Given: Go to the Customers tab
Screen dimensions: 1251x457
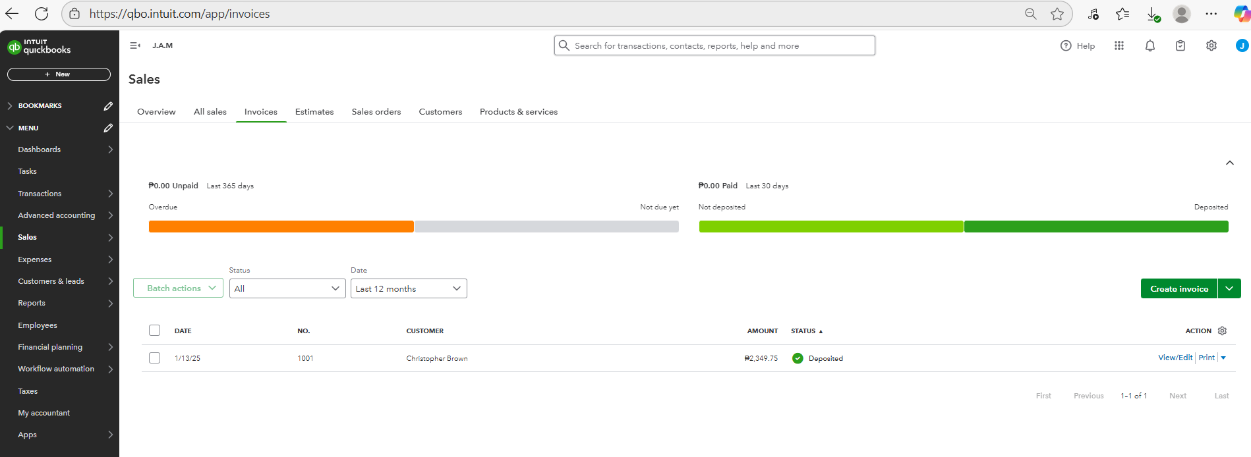Looking at the screenshot, I should [440, 112].
